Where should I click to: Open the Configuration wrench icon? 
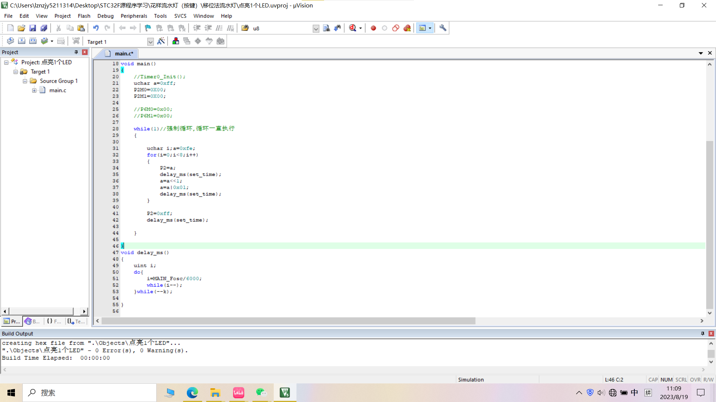click(443, 28)
